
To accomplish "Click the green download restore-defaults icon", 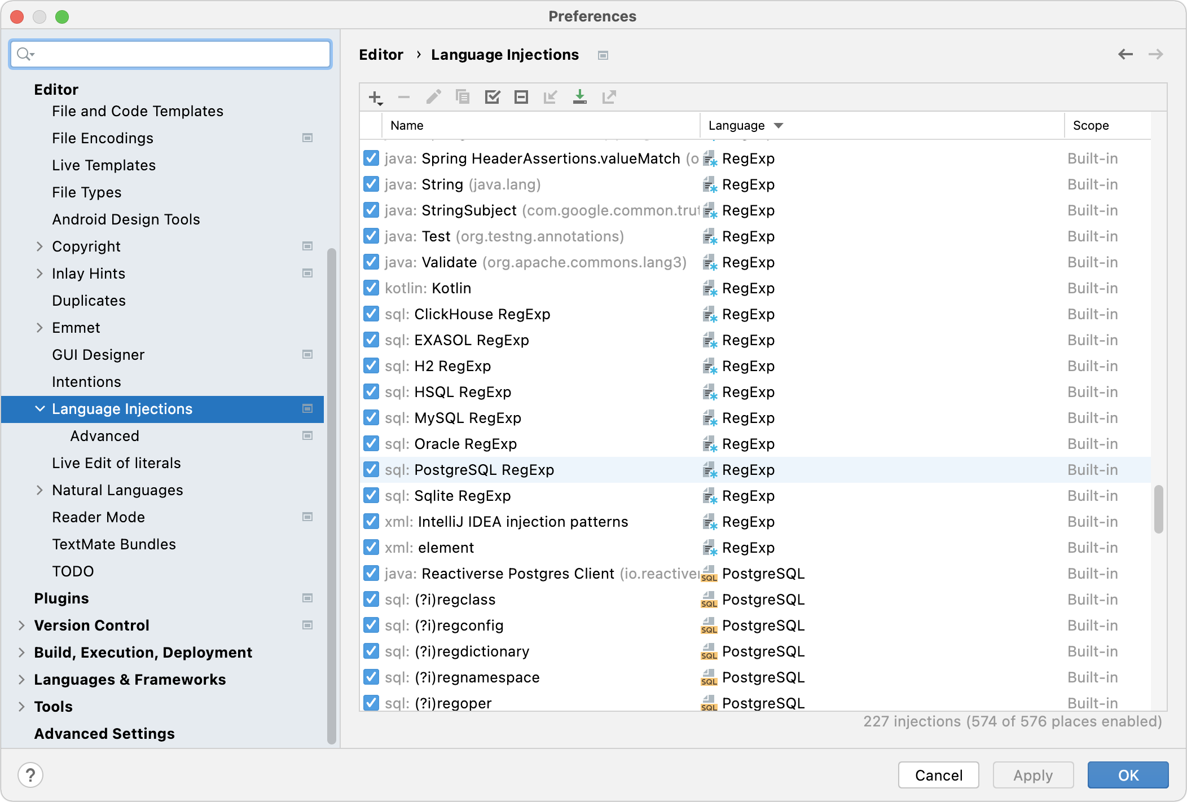I will pyautogui.click(x=579, y=97).
